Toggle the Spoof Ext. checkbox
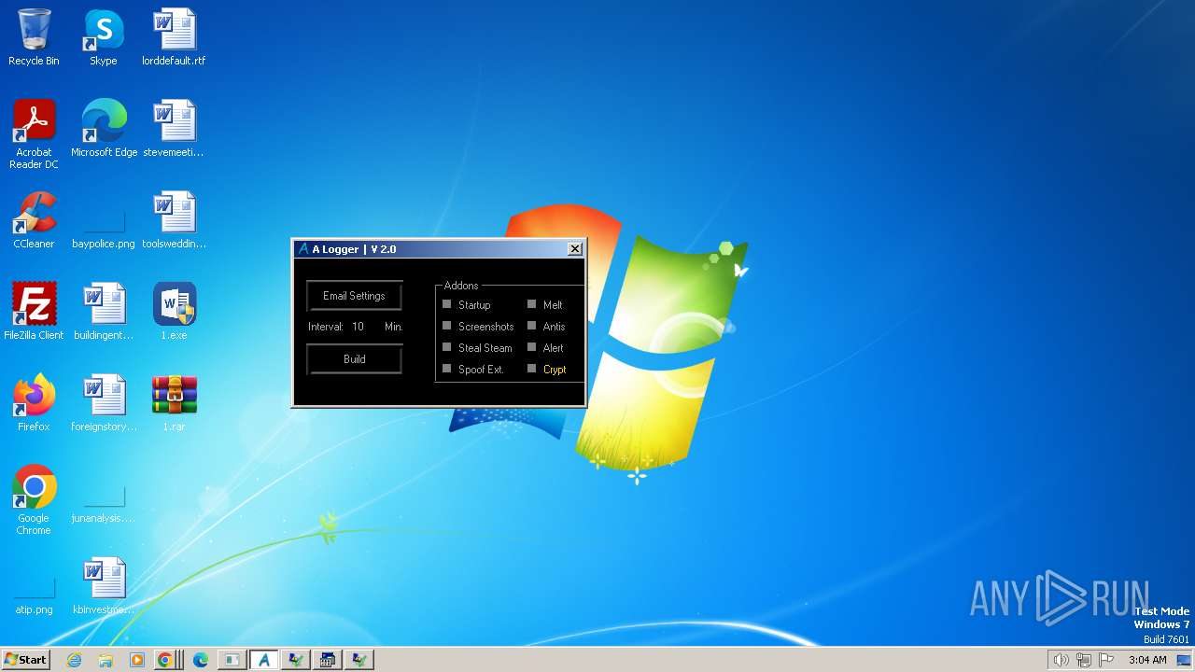Image resolution: width=1195 pixels, height=672 pixels. pyautogui.click(x=447, y=369)
